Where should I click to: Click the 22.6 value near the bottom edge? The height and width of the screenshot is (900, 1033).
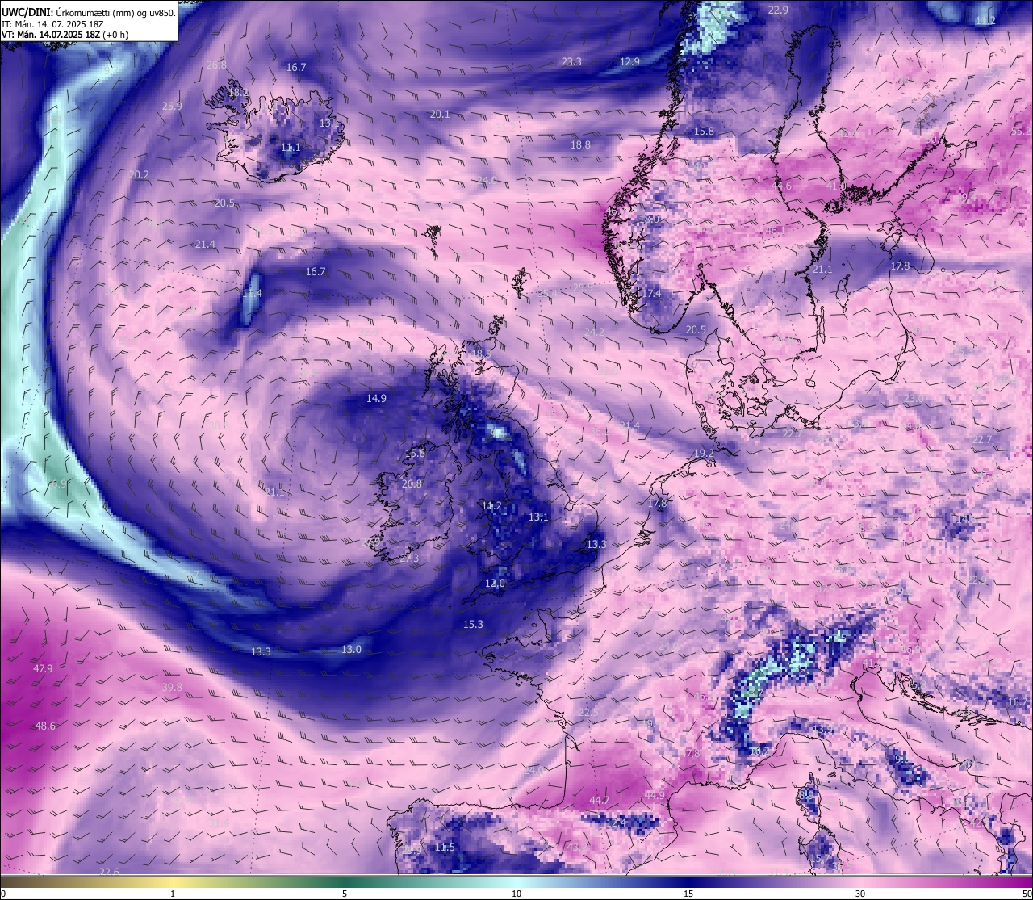click(x=109, y=872)
